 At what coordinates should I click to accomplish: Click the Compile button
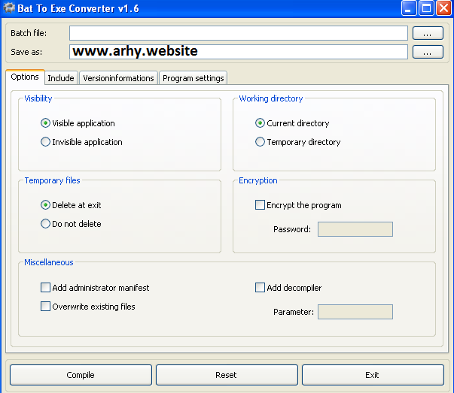tap(81, 375)
